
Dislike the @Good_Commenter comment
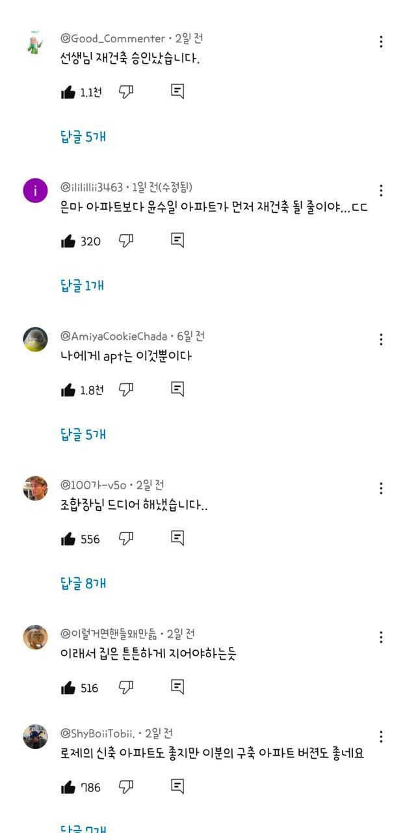tap(126, 92)
